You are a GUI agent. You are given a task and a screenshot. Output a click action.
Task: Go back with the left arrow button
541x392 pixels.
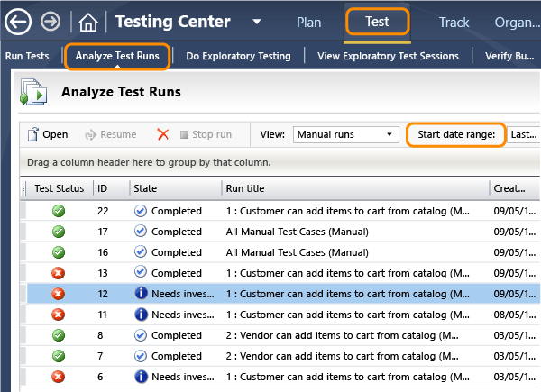point(18,22)
